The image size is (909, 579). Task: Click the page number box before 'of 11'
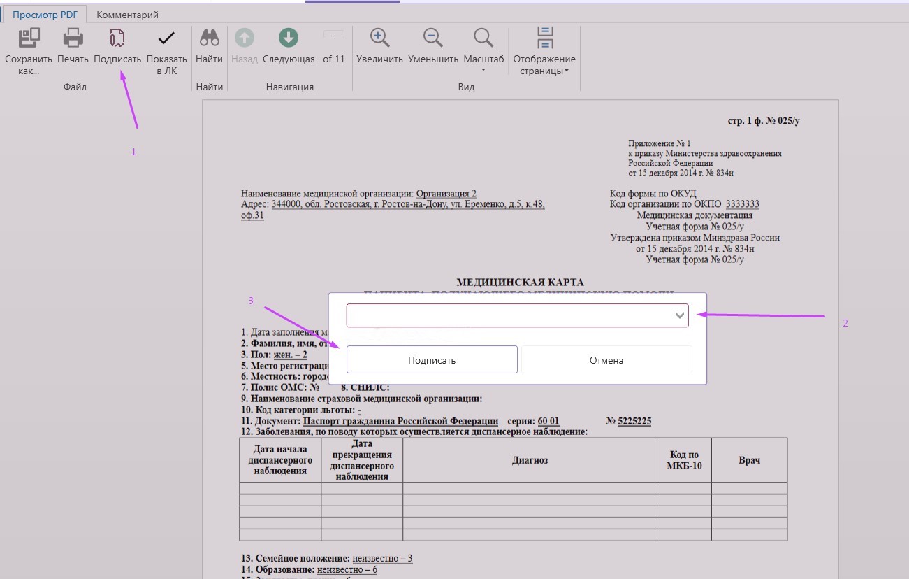pos(334,34)
